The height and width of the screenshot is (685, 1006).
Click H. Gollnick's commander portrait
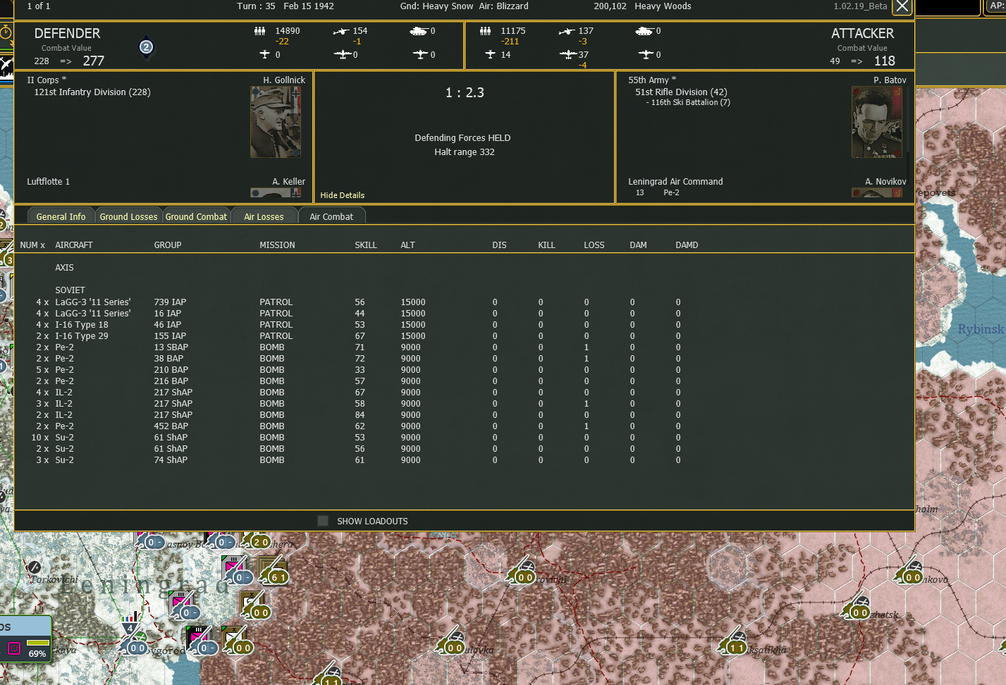275,121
